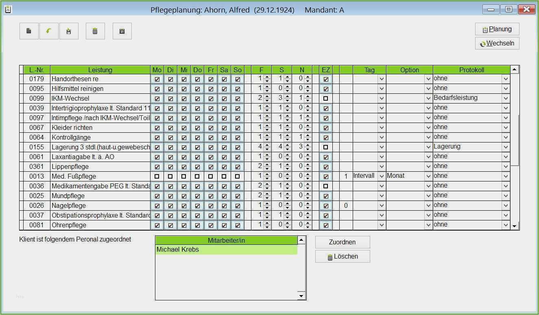Click the Planung button
This screenshot has height=315, width=539.
[x=497, y=29]
